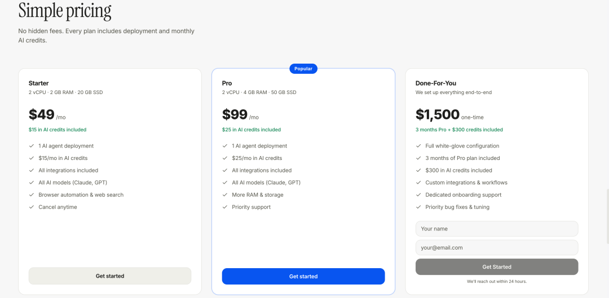The width and height of the screenshot is (609, 298).
Task: Click checkmark next to Cancel anytime
Action: coord(32,207)
